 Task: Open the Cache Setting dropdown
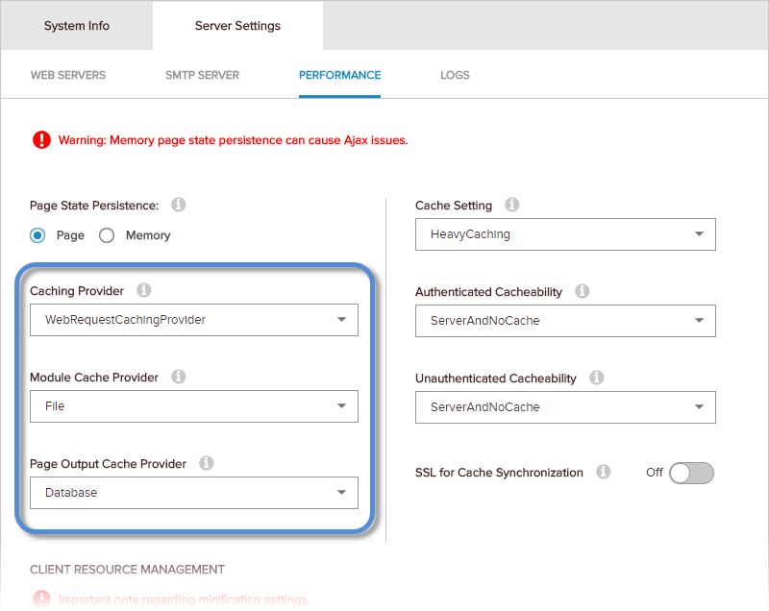(565, 234)
